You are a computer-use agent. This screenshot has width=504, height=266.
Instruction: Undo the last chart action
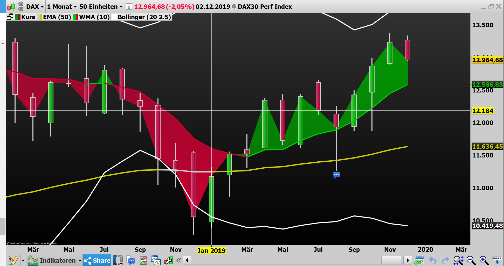pyautogui.click(x=433, y=260)
